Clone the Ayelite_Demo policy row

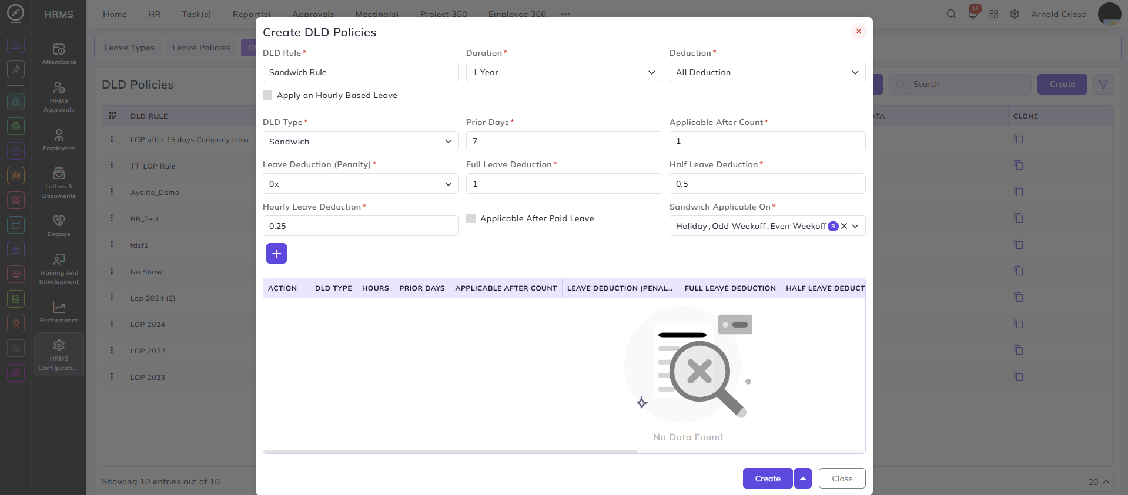[1018, 192]
